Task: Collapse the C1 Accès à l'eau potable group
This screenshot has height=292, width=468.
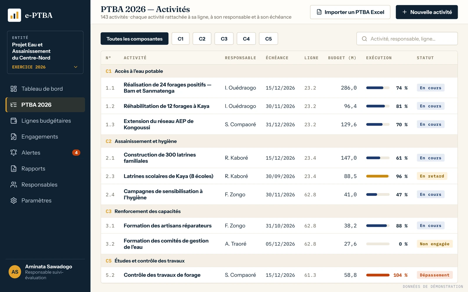Action: pyautogui.click(x=279, y=71)
